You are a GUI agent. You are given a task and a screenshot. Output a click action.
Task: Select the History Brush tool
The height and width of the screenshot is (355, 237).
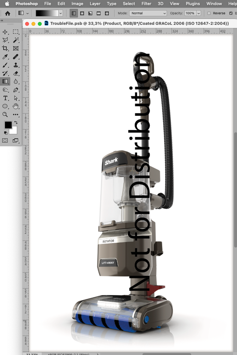click(5, 73)
